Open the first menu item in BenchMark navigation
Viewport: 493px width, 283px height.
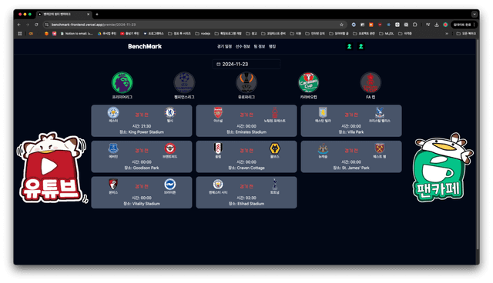pos(224,46)
